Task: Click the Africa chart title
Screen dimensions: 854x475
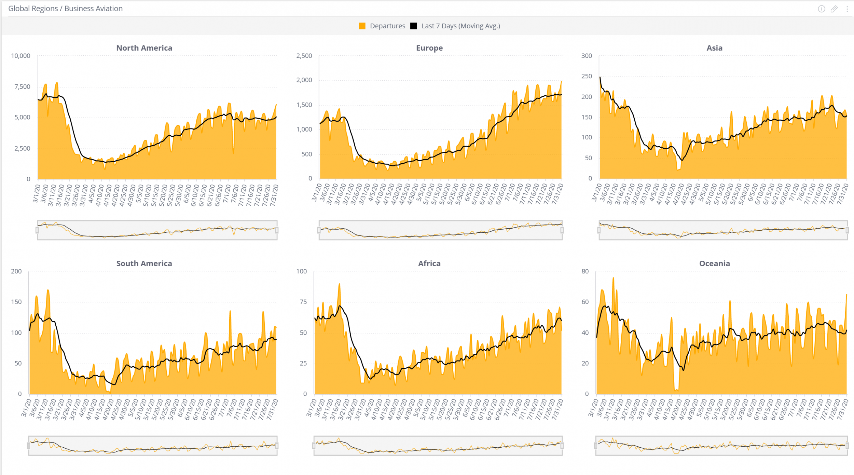Action: [429, 263]
